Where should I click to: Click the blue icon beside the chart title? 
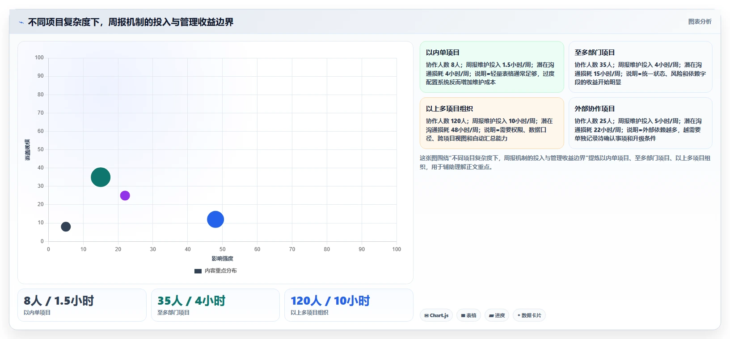pos(21,22)
